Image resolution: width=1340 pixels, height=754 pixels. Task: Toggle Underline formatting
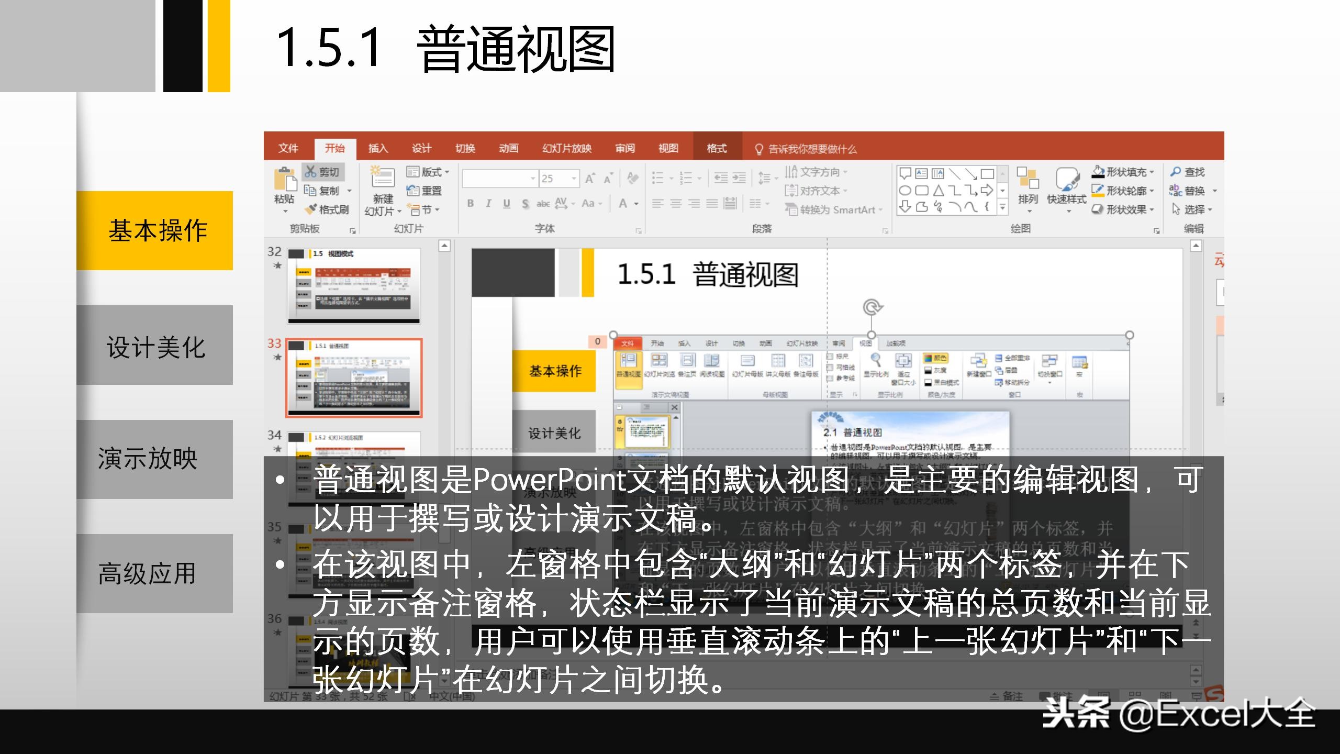click(x=506, y=204)
